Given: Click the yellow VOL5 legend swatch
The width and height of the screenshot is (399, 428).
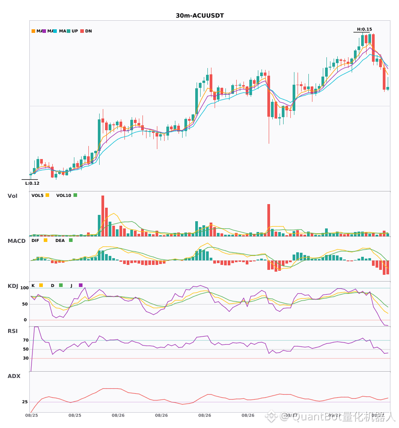Looking at the screenshot, I should coord(47,195).
